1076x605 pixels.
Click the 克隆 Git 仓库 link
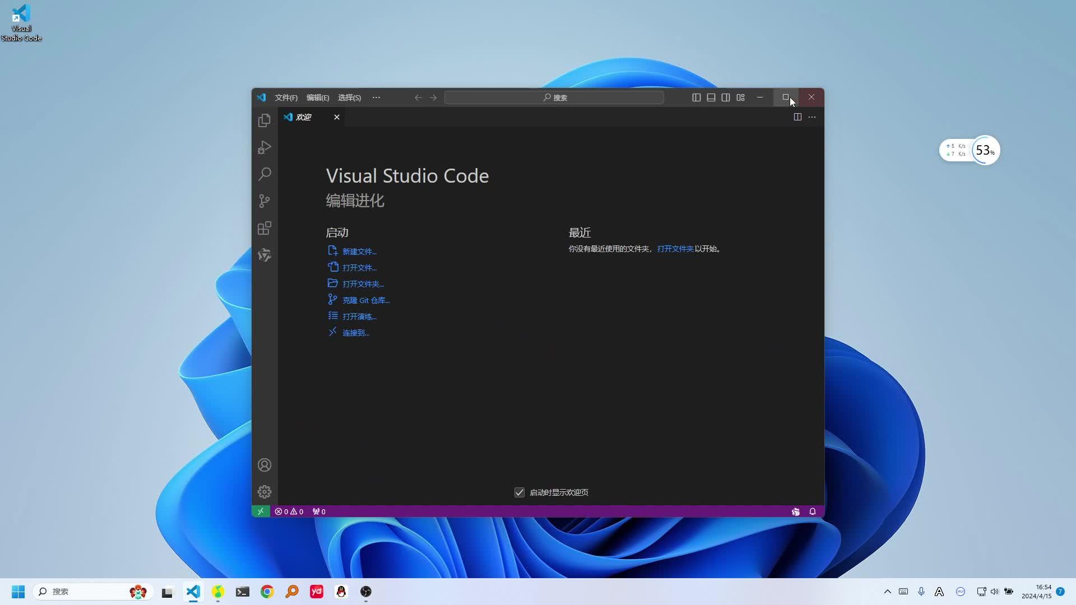[365, 300]
